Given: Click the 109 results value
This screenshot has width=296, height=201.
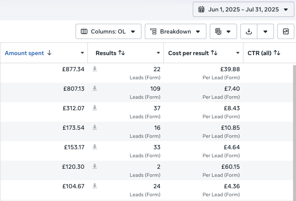Looking at the screenshot, I should click(155, 89).
